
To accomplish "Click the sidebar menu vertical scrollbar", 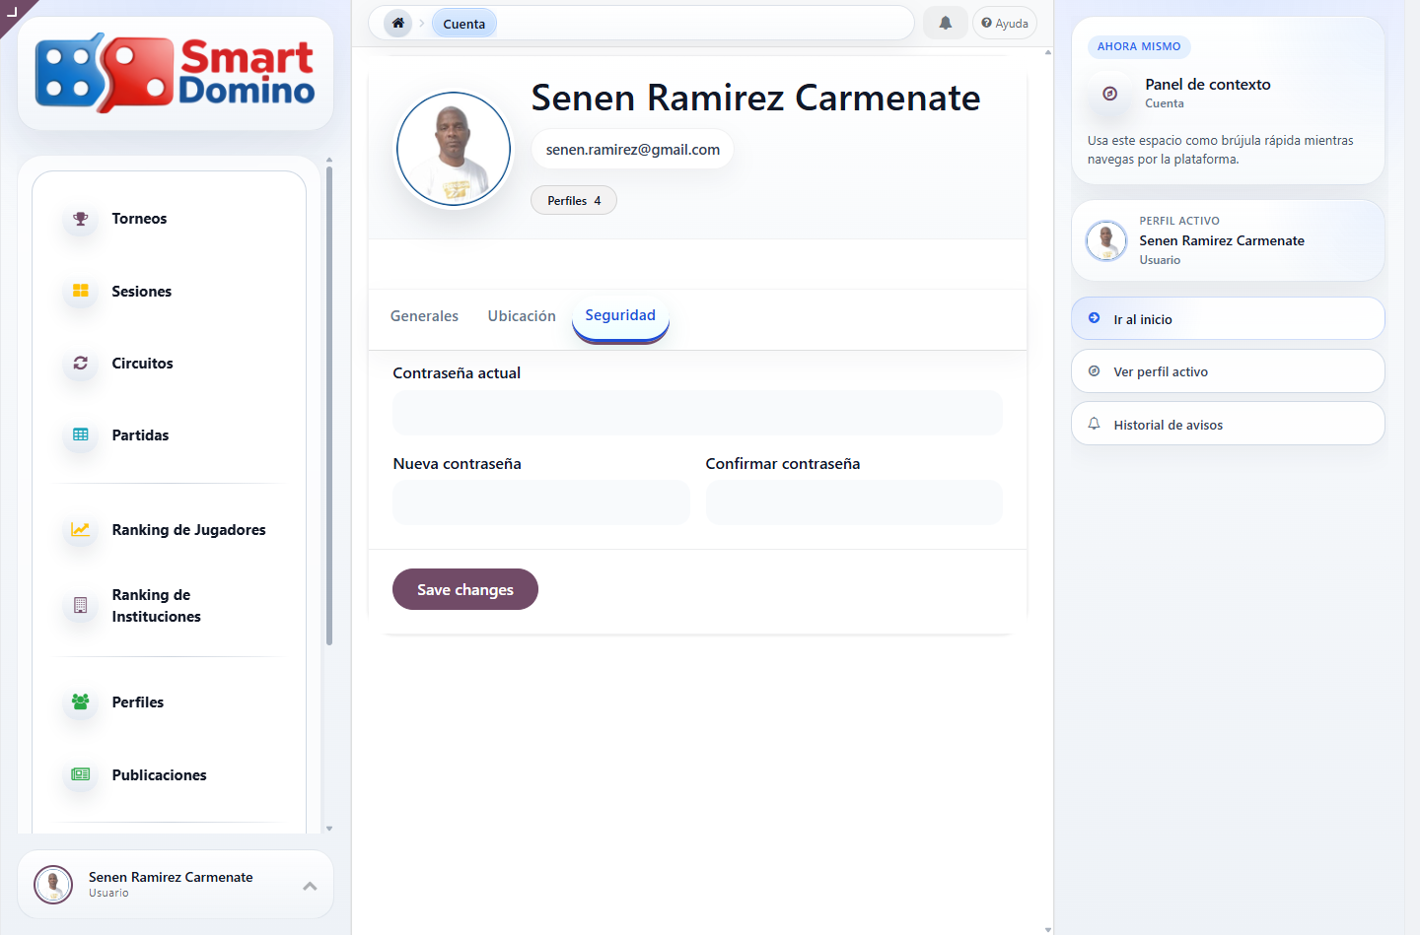I will [329, 404].
